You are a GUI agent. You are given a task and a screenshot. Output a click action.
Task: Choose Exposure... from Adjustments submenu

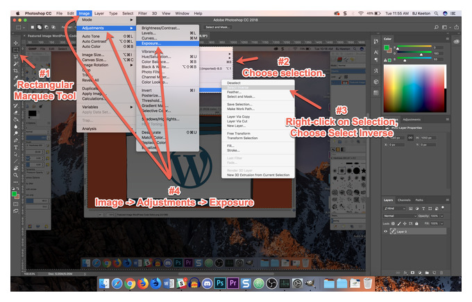[x=167, y=44]
